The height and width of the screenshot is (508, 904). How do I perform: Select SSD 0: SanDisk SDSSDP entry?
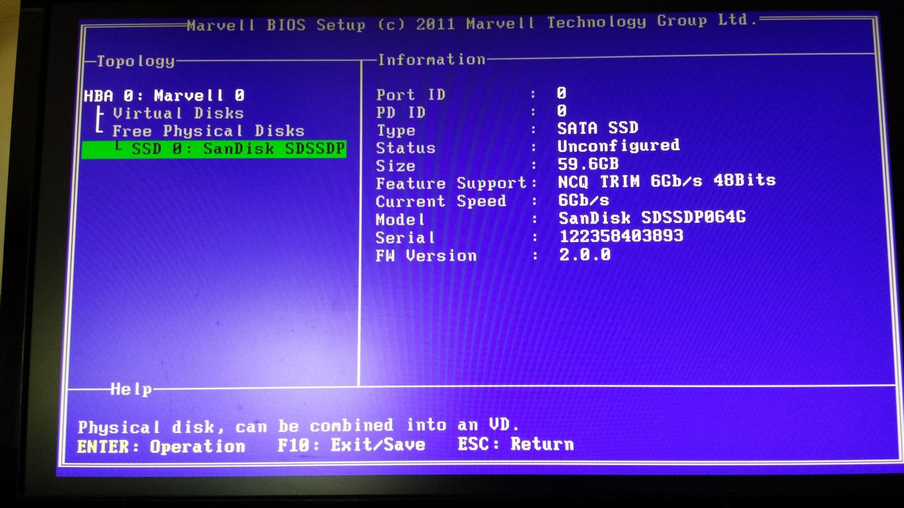click(x=214, y=149)
